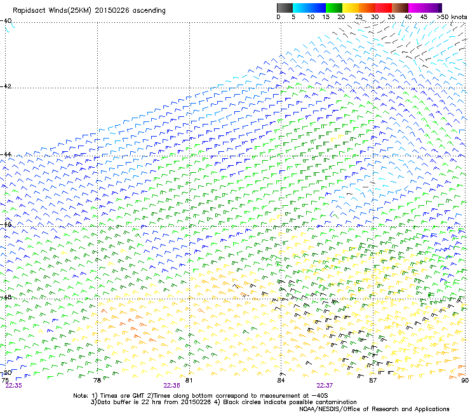Click the "NOAA/NESDIS/Office of Research and Applications" credit
470x413 pixels.
coord(374,409)
